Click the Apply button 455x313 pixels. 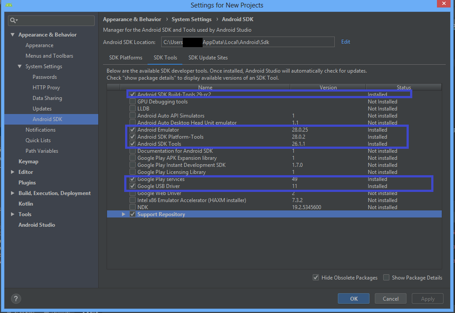pyautogui.click(x=428, y=298)
